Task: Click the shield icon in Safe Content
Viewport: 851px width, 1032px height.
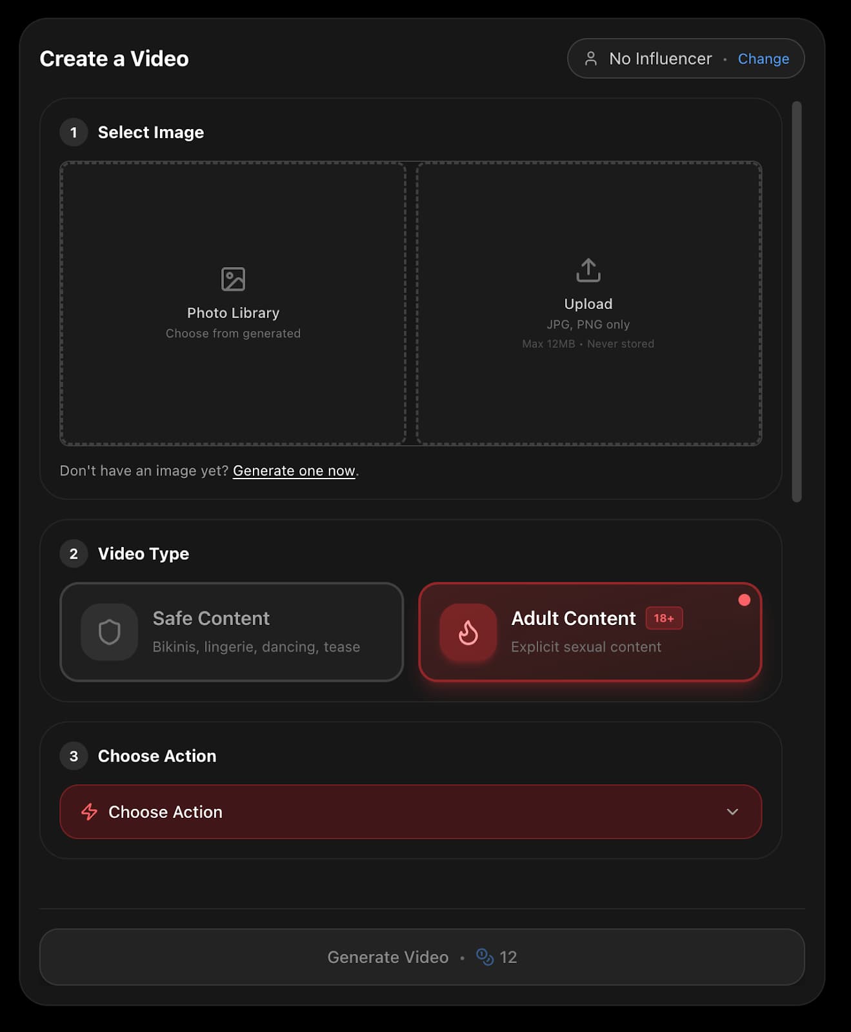Action: 109,632
